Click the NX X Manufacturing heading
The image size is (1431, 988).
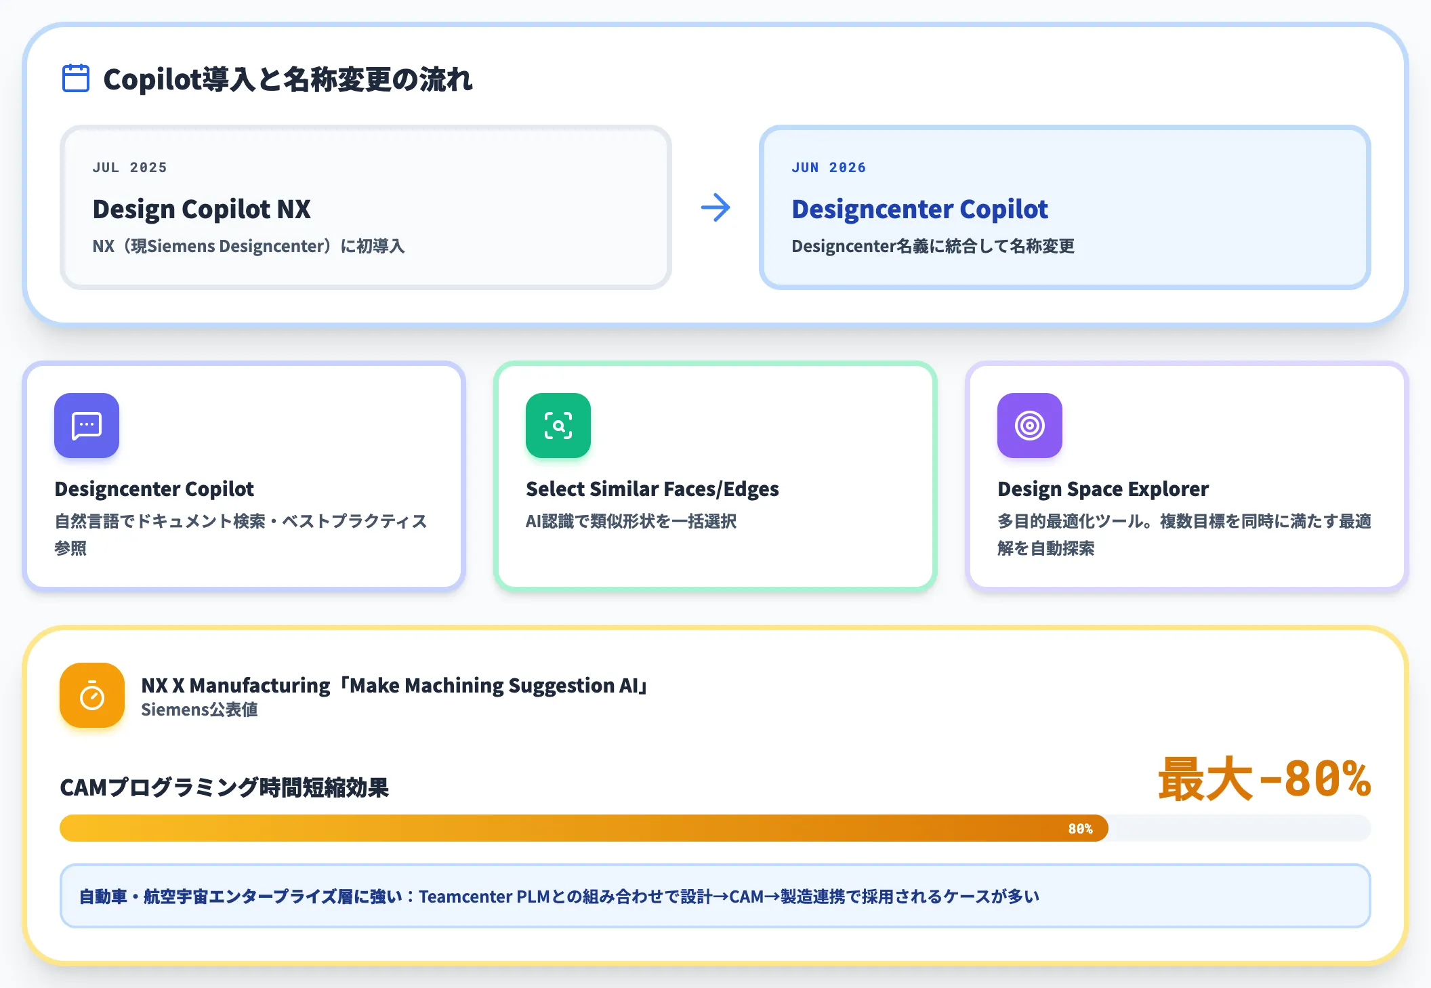(x=395, y=685)
